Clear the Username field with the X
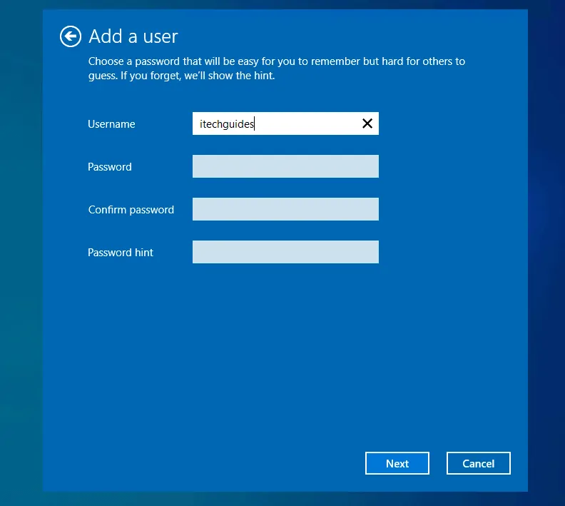Image resolution: width=565 pixels, height=506 pixels. coord(367,123)
